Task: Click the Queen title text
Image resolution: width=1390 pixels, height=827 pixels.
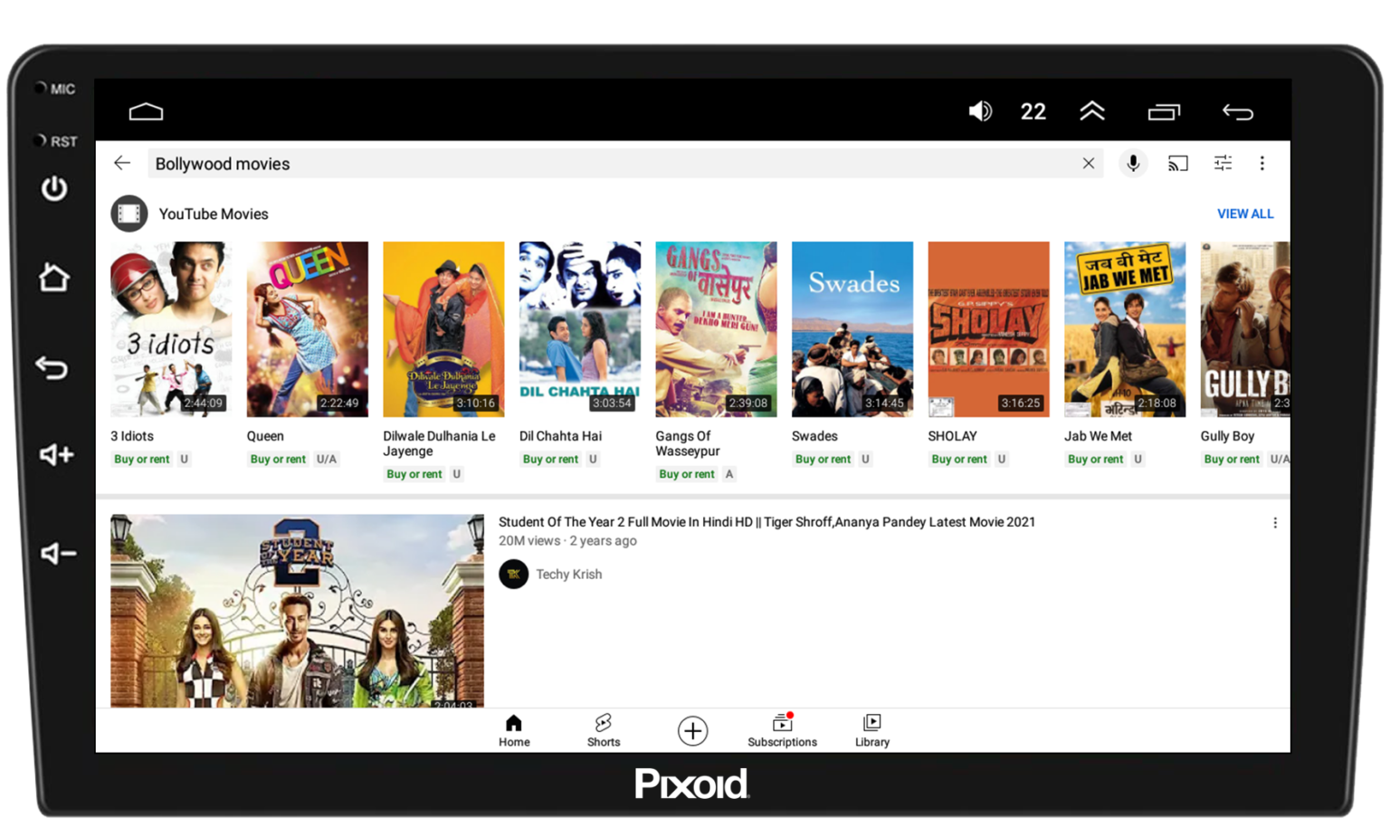Action: point(265,436)
